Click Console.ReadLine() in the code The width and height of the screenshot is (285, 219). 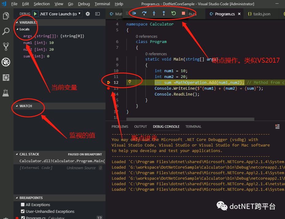pyautogui.click(x=177, y=94)
